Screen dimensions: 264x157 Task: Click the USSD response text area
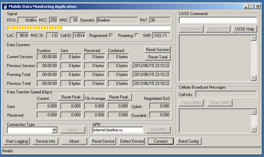(215, 58)
